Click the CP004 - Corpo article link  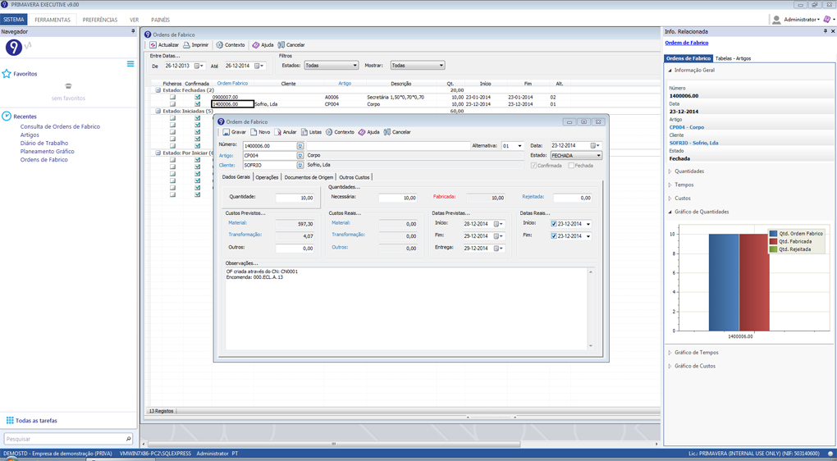click(x=687, y=127)
